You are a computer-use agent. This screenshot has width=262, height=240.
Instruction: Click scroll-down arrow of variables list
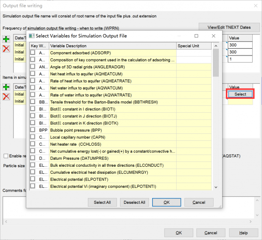216,187
